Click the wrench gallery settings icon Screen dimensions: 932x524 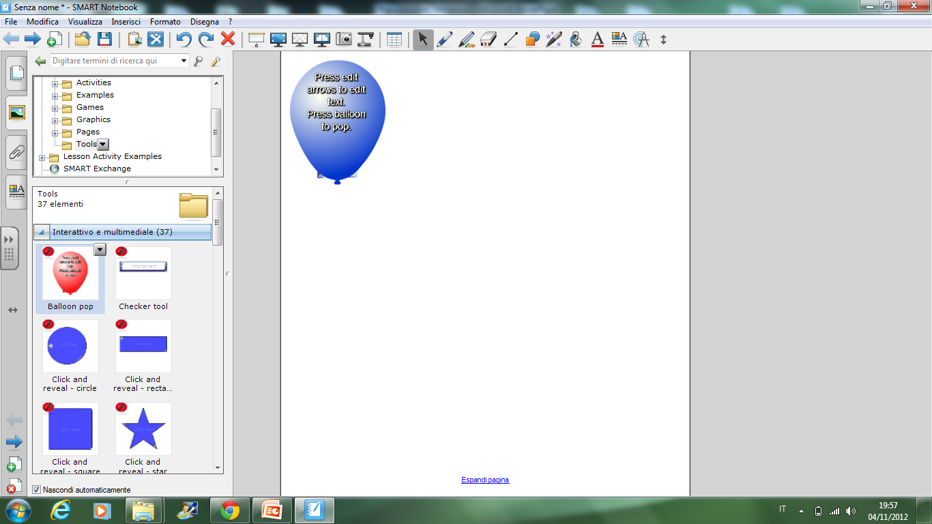216,61
